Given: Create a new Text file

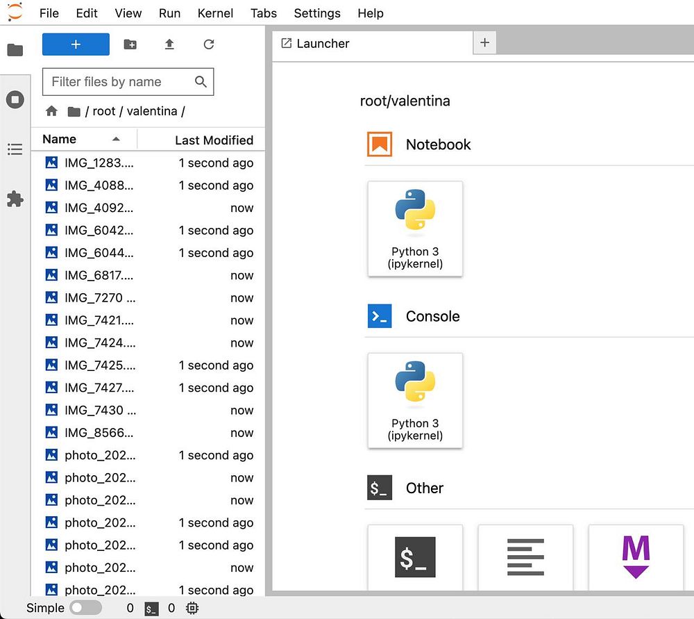Looking at the screenshot, I should pos(525,557).
